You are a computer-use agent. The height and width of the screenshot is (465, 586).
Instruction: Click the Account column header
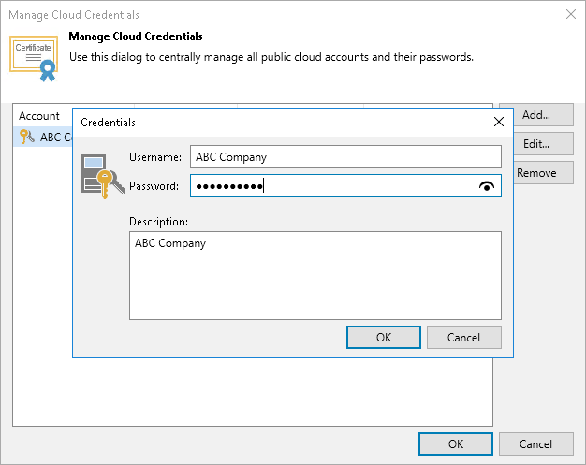(39, 116)
